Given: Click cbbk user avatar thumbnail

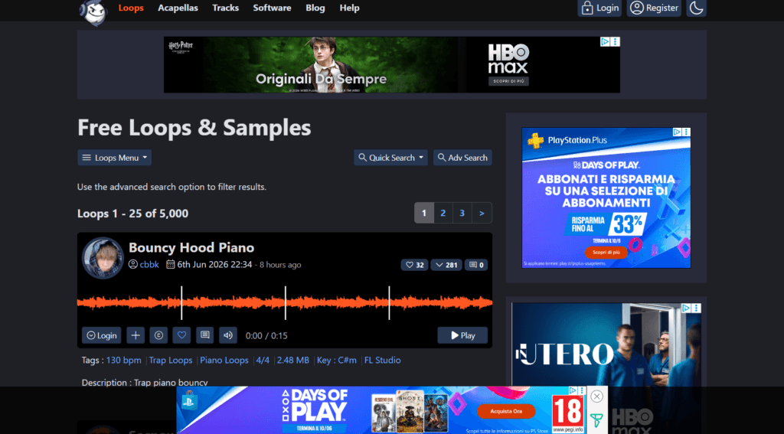Looking at the screenshot, I should (103, 257).
